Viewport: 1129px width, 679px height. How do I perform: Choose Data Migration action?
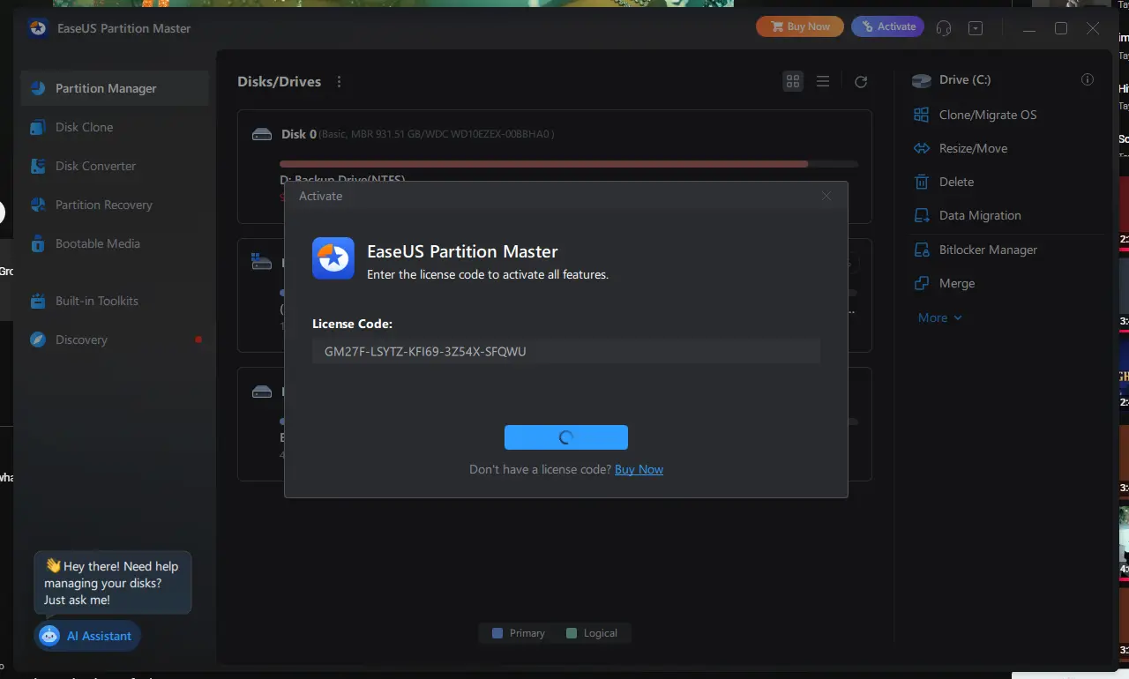[x=980, y=215]
